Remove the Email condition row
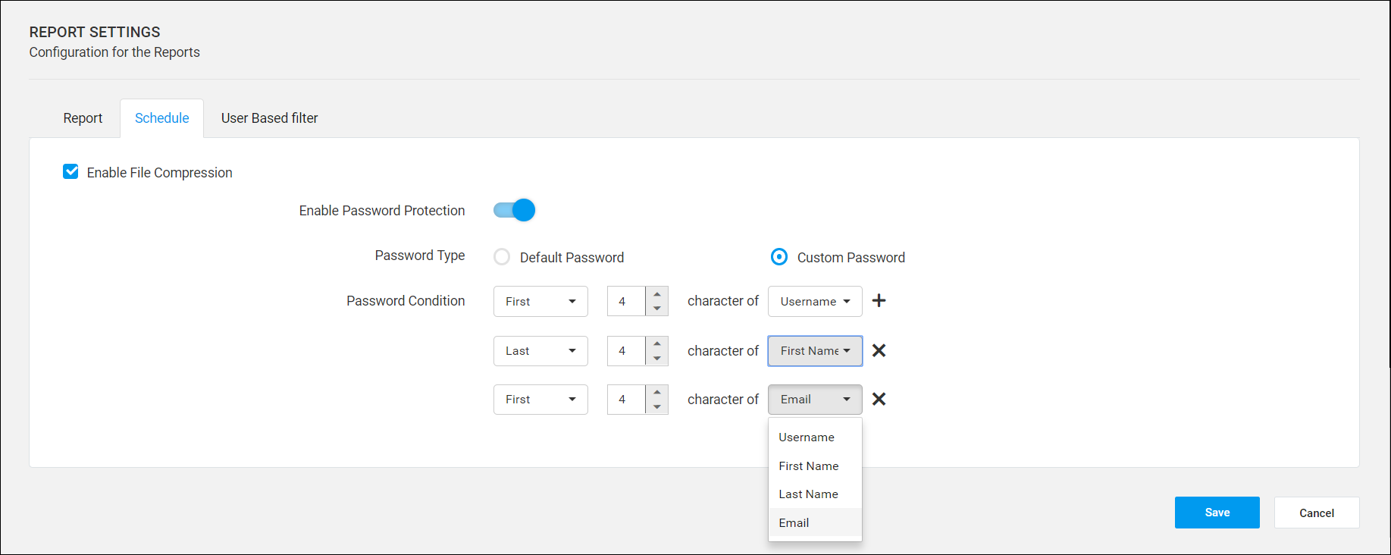This screenshot has height=555, width=1391. pos(879,399)
